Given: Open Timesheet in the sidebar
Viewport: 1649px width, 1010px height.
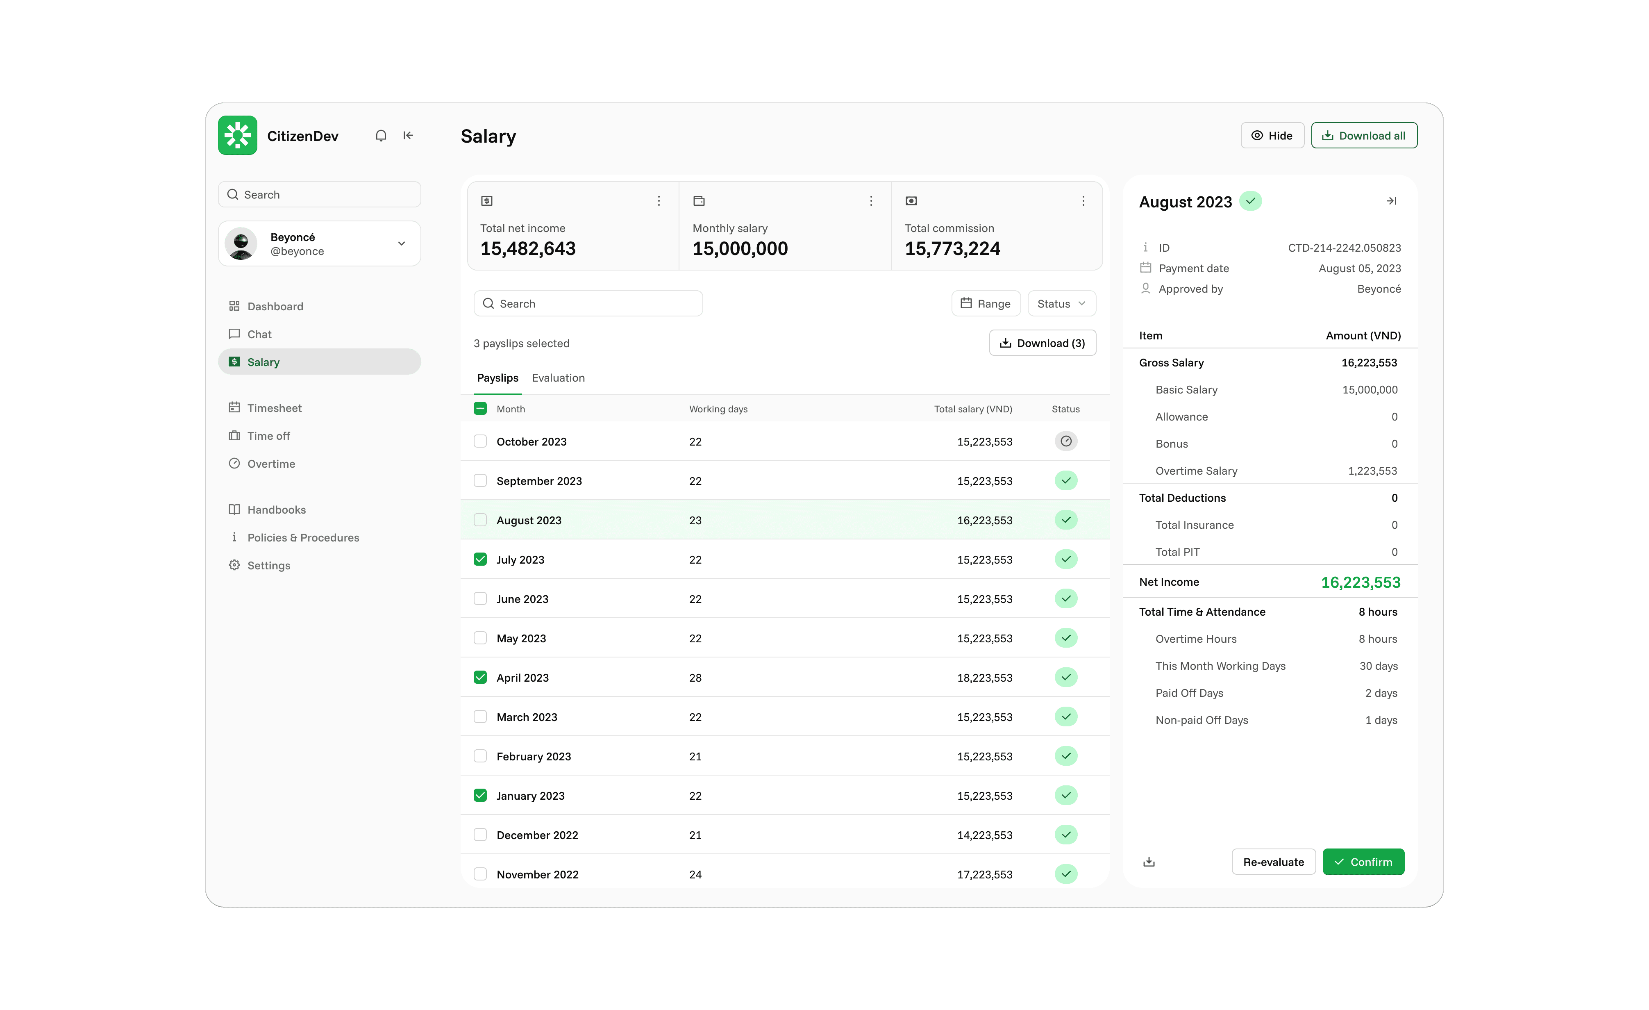Looking at the screenshot, I should click(x=275, y=407).
